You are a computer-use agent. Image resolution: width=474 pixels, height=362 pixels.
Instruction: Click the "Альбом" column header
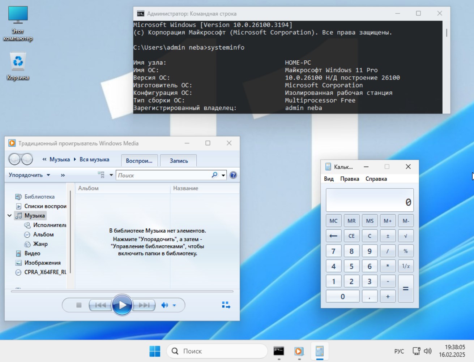[123, 188]
